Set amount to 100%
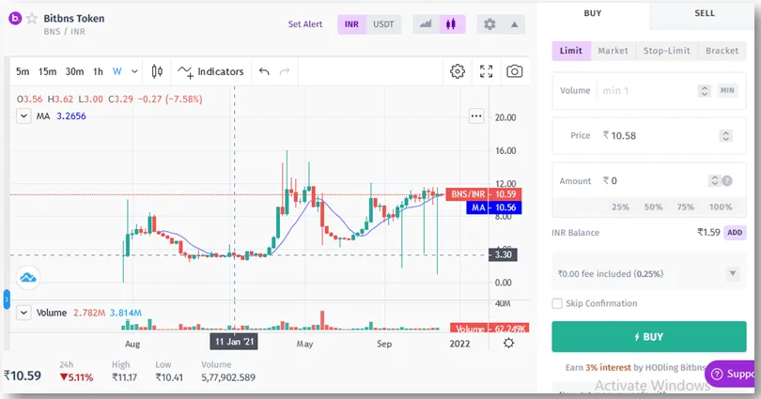This screenshot has width=761, height=399. coord(721,207)
